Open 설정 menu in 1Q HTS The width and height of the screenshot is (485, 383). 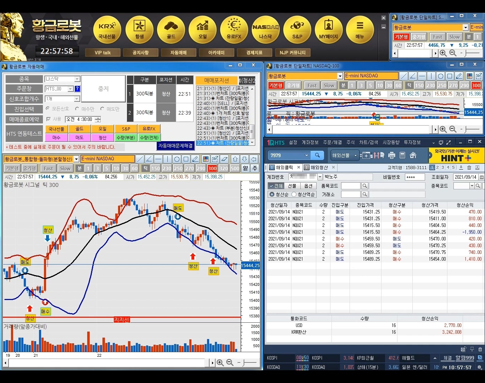293,142
